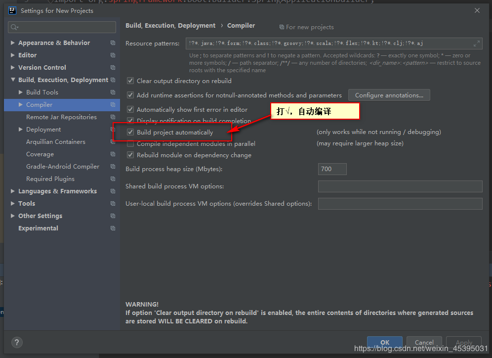Expand the Languages & Frameworks section

pyautogui.click(x=12, y=191)
